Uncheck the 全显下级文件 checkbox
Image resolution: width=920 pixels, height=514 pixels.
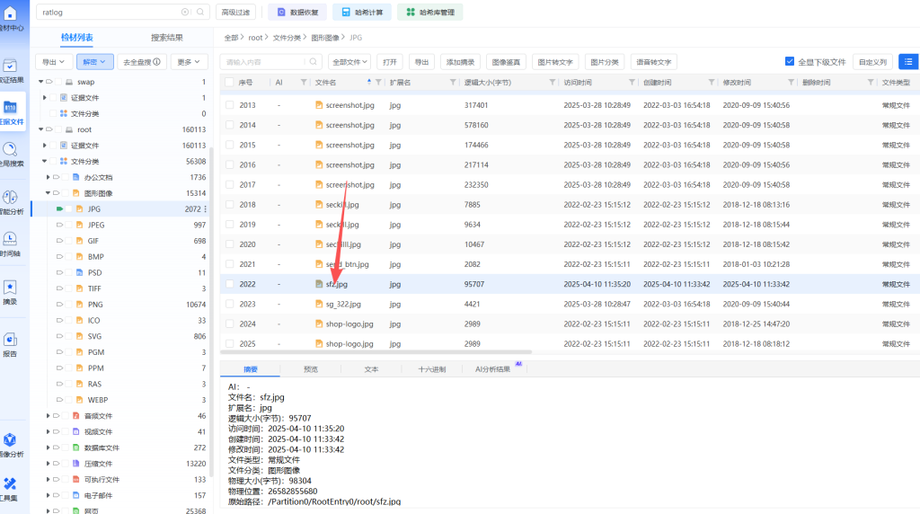point(790,62)
